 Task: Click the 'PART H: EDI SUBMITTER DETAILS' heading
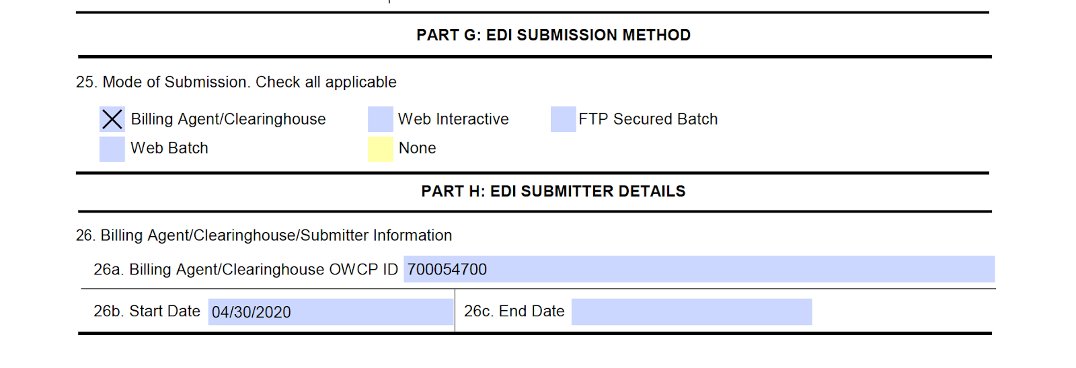click(553, 191)
